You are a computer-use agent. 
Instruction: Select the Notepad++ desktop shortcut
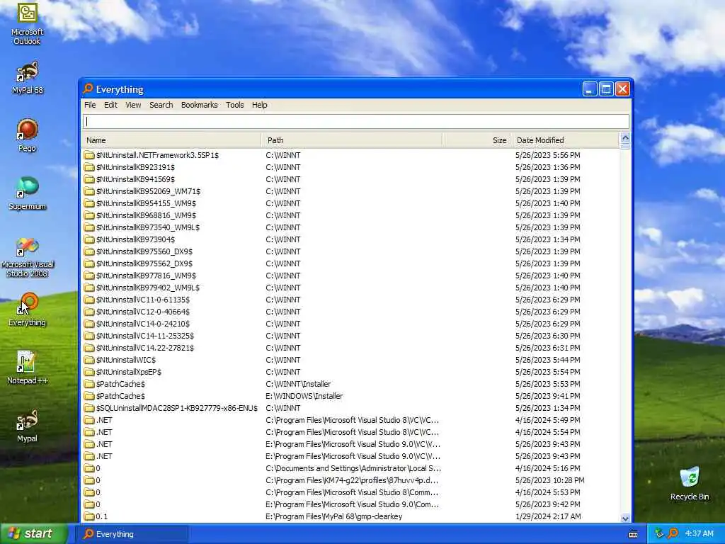pos(28,368)
